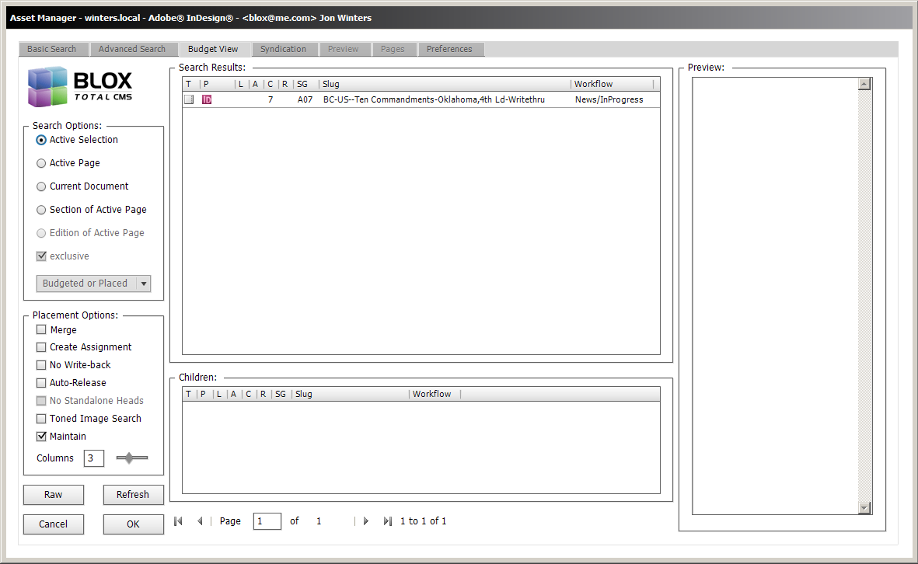The height and width of the screenshot is (564, 918).
Task: Go to previous results page arrow
Action: point(200,521)
